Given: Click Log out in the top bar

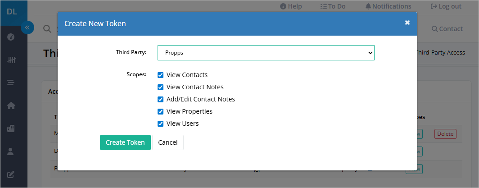Looking at the screenshot, I should (x=446, y=6).
